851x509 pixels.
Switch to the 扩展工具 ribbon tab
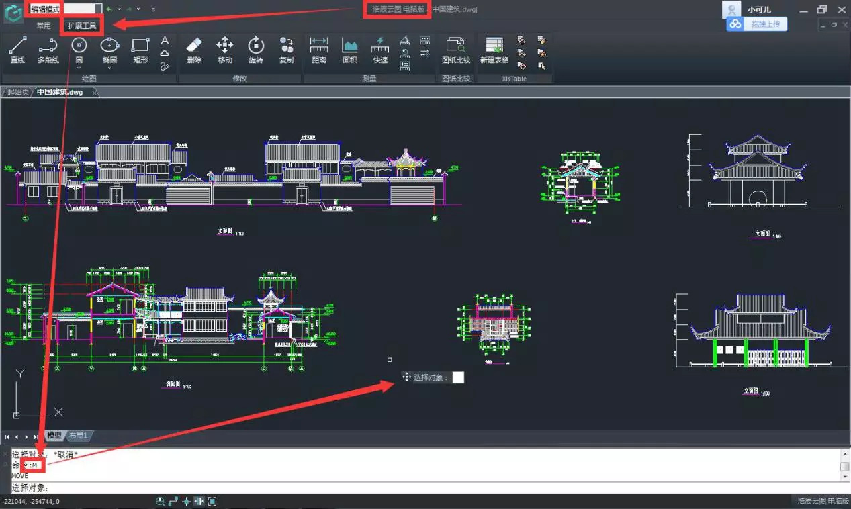[x=83, y=26]
